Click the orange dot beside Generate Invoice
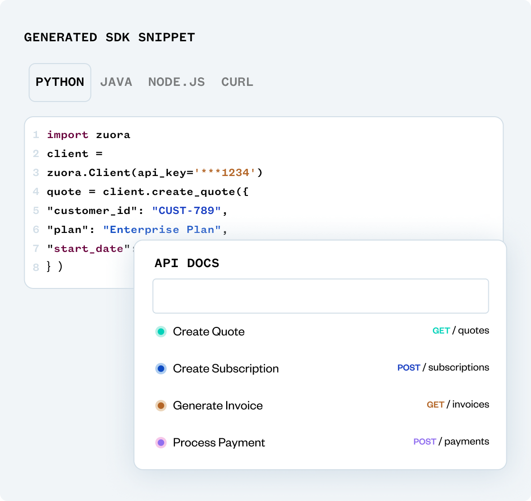The width and height of the screenshot is (531, 501). coord(161,406)
